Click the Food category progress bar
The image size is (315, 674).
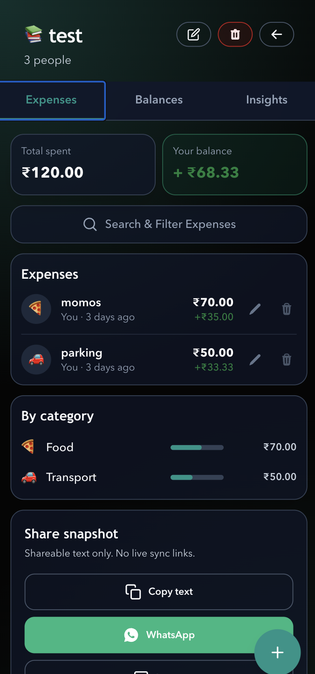(197, 447)
